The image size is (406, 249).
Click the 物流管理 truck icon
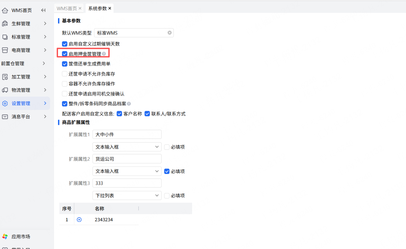(x=5, y=90)
